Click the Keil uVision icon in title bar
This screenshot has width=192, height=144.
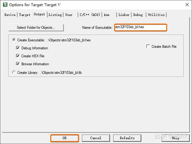(x=5, y=5)
